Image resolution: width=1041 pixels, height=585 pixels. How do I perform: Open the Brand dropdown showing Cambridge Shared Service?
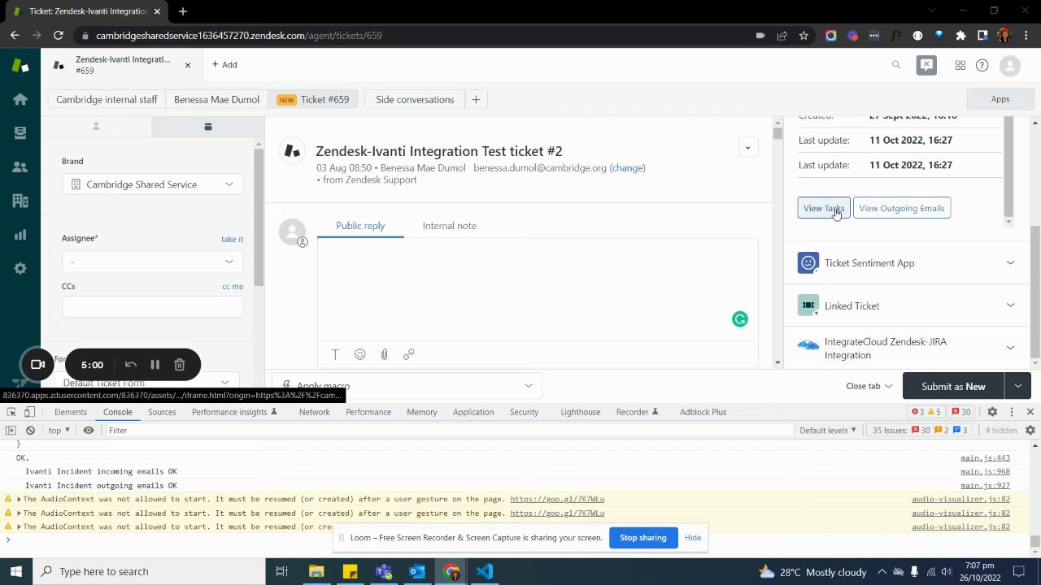click(x=152, y=184)
